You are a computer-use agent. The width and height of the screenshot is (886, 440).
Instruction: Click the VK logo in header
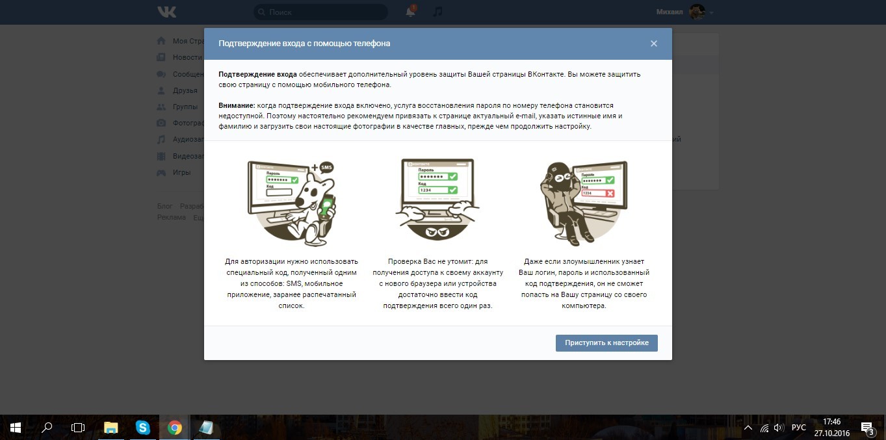[166, 12]
